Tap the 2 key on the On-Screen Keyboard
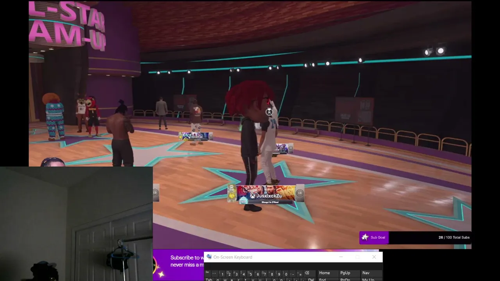The height and width of the screenshot is (281, 500). point(229,273)
